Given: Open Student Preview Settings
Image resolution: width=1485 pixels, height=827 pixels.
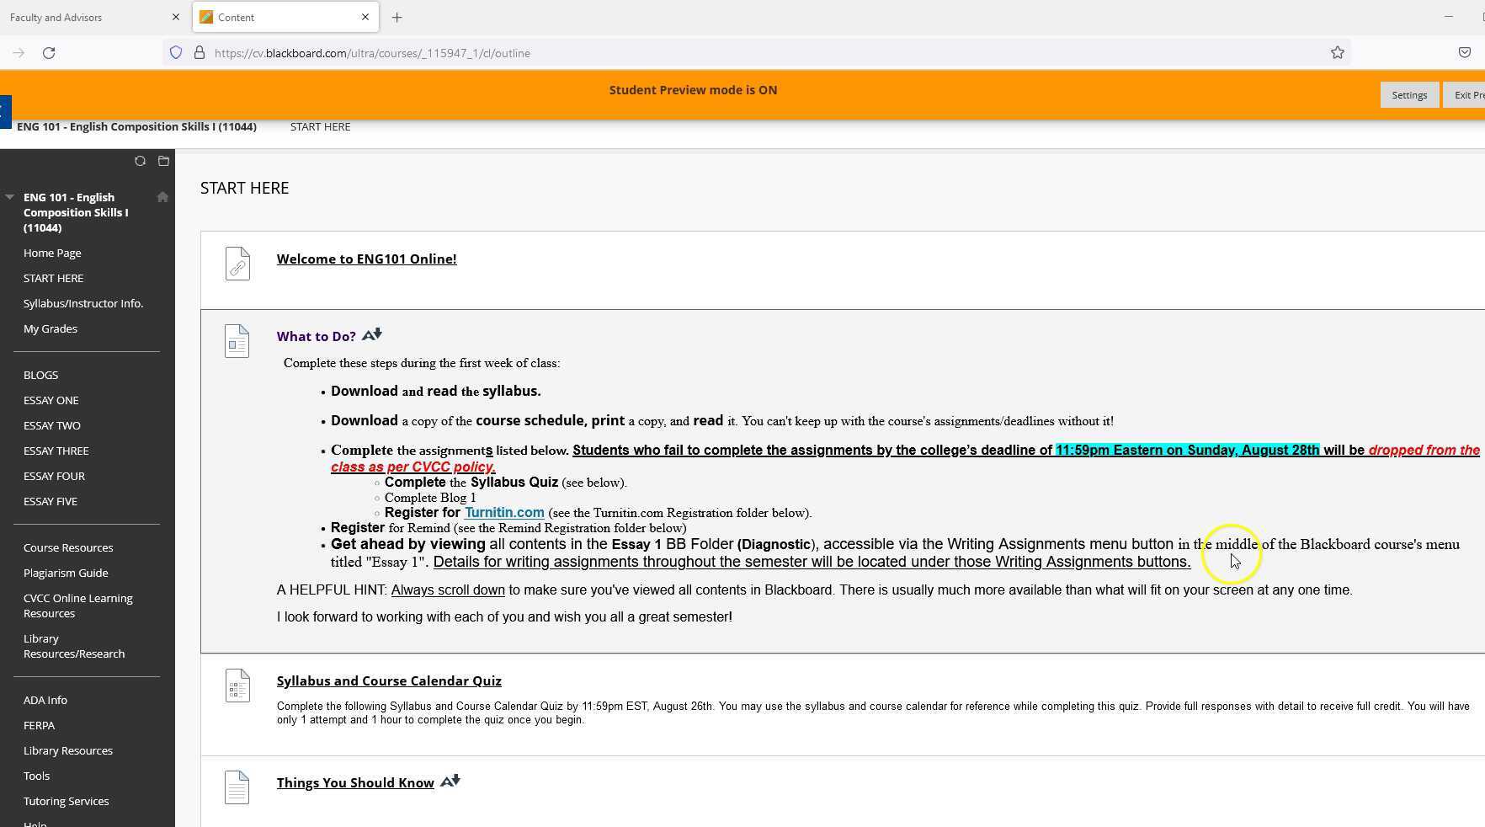Looking at the screenshot, I should [x=1408, y=95].
